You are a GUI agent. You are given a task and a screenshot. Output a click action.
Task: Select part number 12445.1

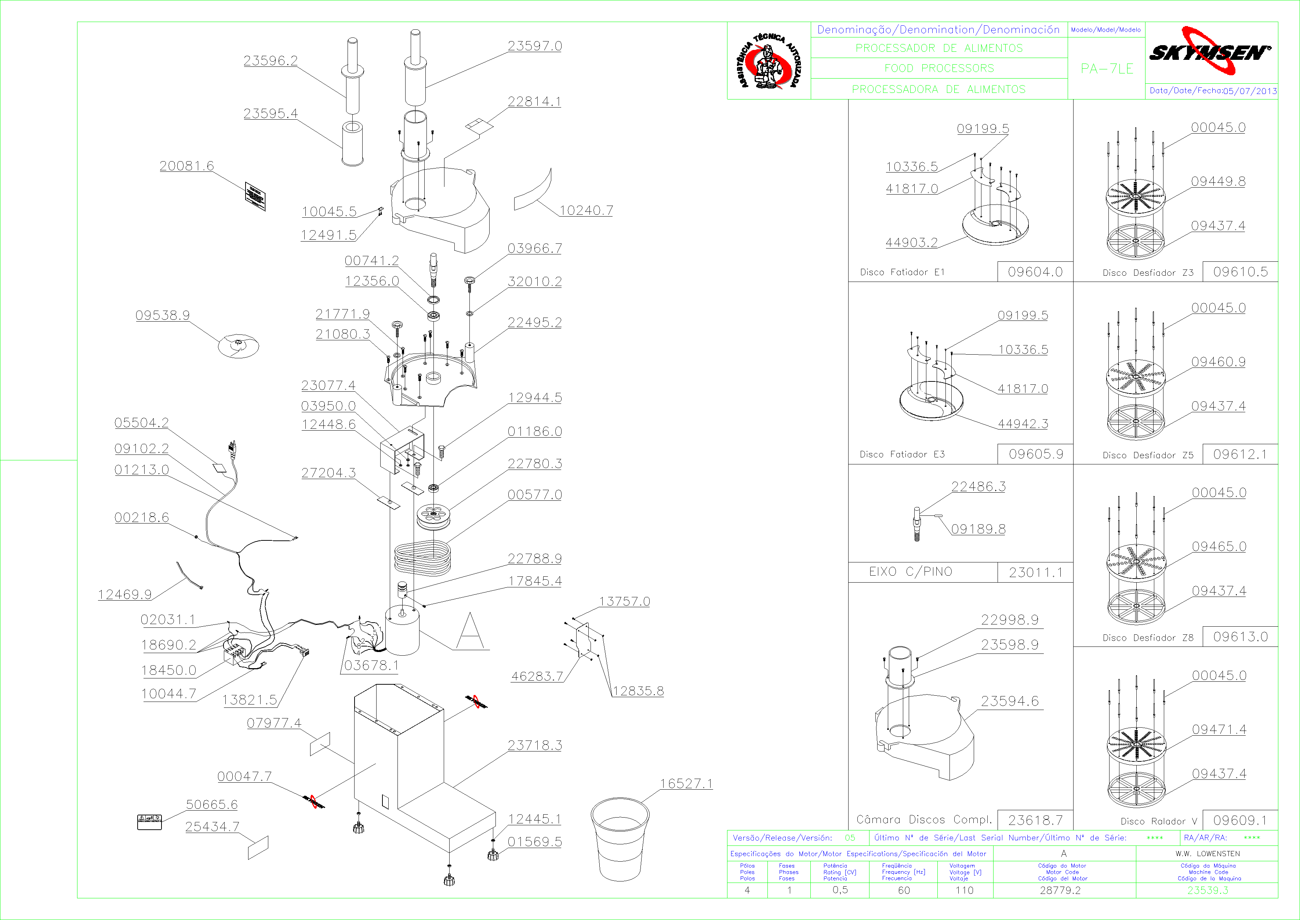click(534, 819)
